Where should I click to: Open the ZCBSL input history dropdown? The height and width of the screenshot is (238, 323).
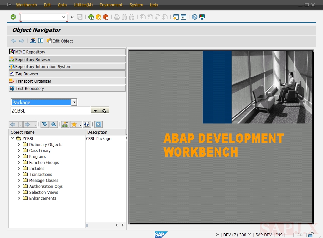pyautogui.click(x=95, y=111)
